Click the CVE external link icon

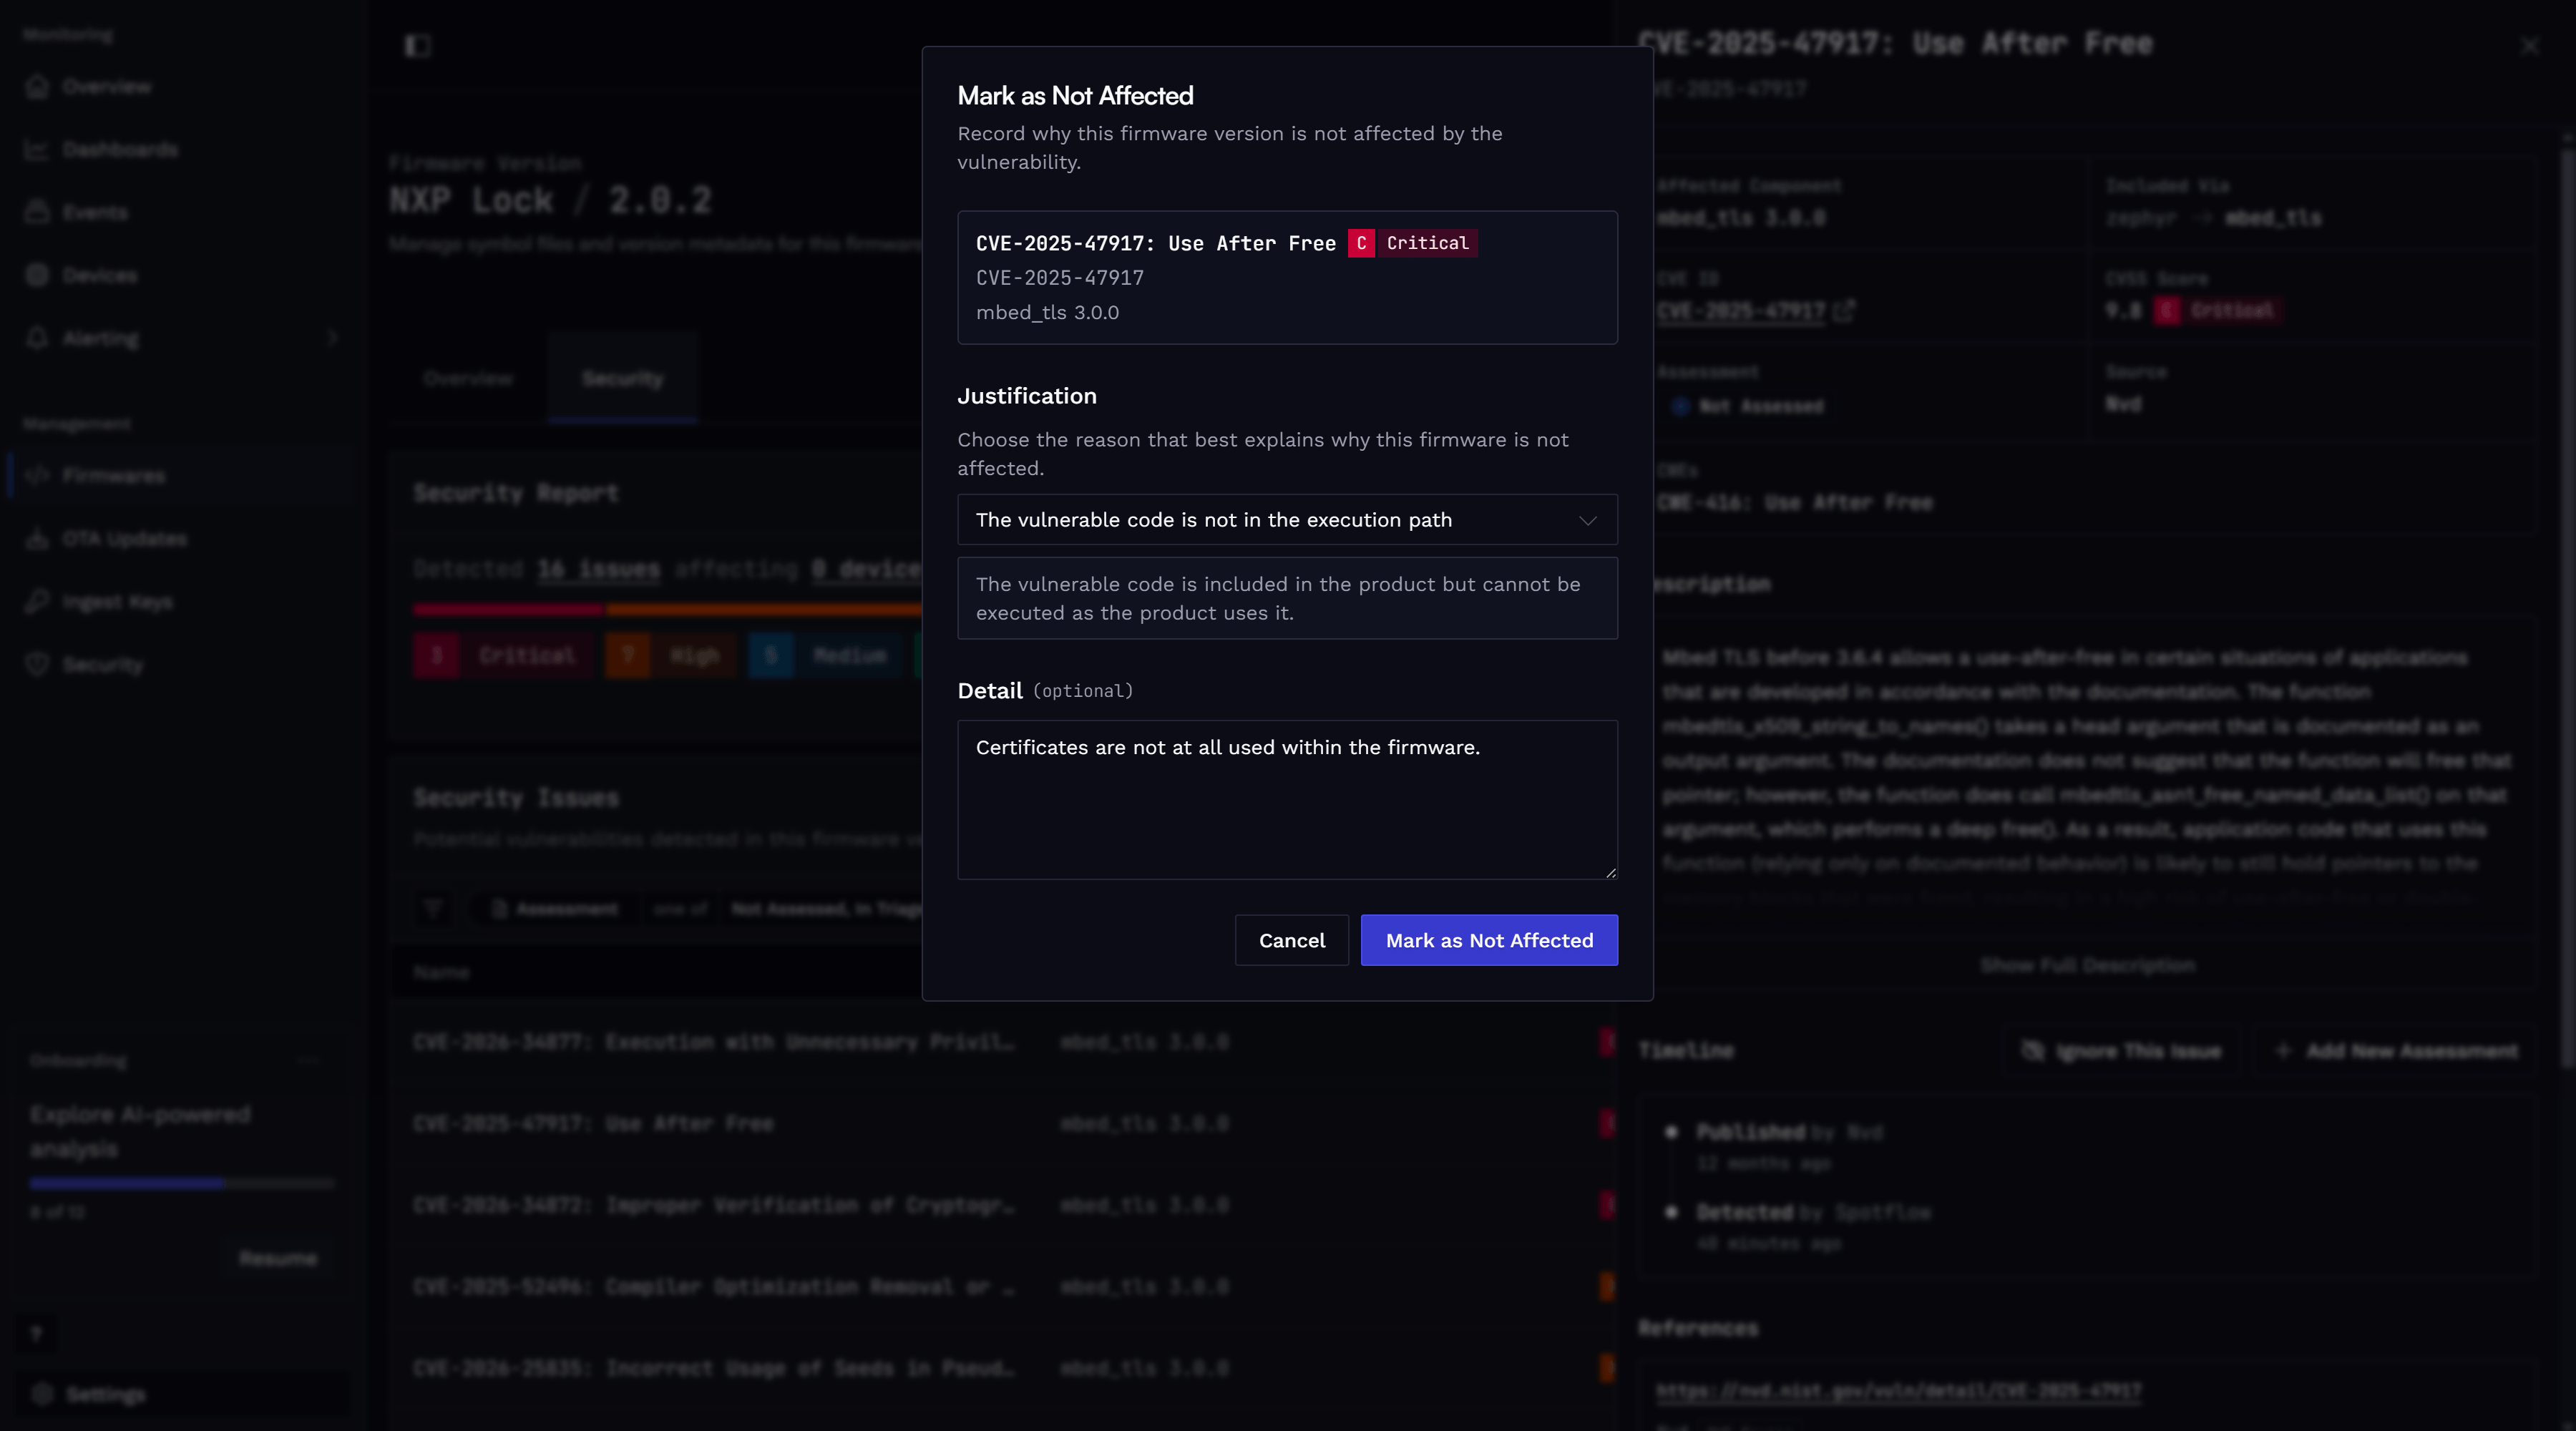click(1845, 311)
